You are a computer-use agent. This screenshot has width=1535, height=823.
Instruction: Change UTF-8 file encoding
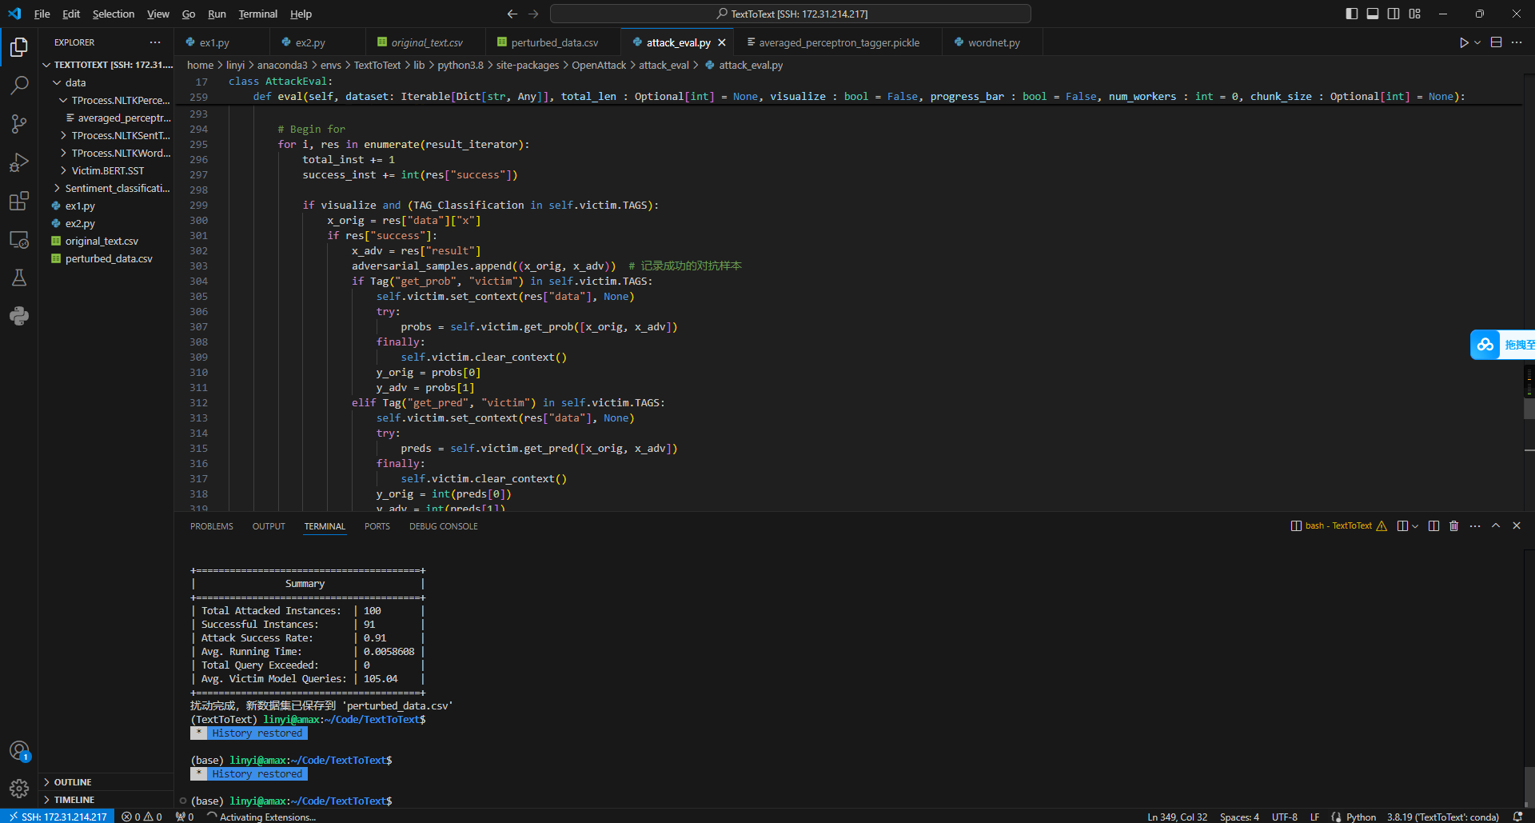coord(1285,817)
